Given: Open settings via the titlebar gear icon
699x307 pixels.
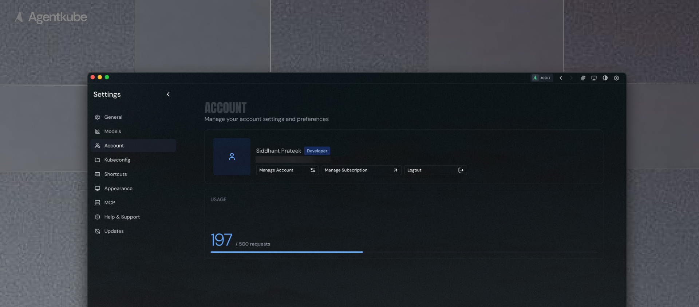Looking at the screenshot, I should coord(616,78).
